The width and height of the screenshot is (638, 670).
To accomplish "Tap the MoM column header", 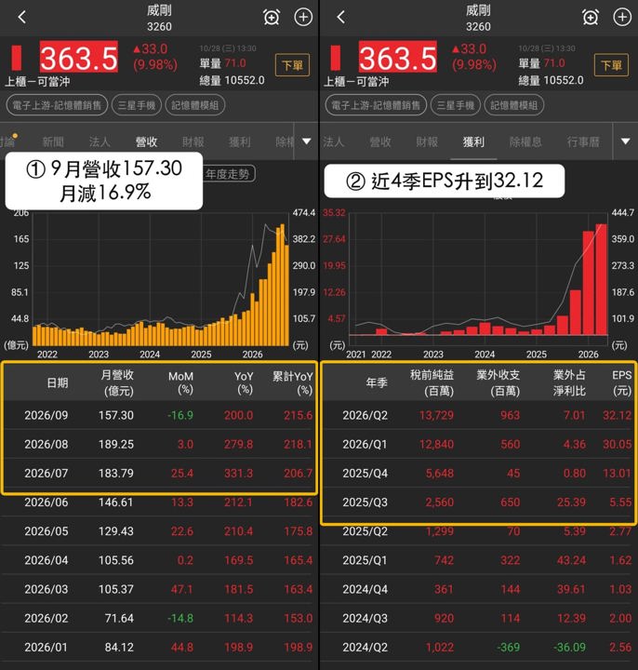I will click(x=180, y=382).
